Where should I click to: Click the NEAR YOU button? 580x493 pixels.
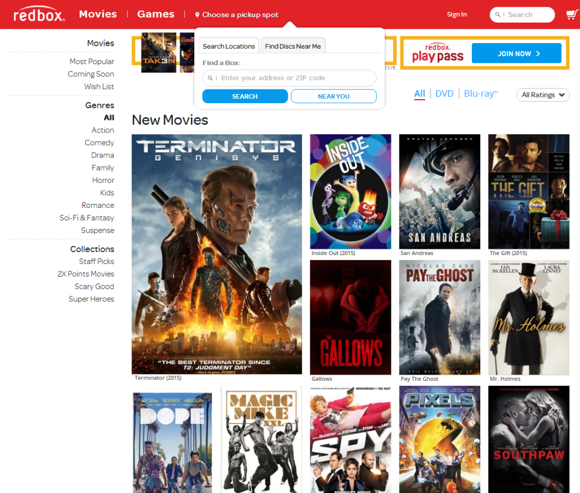[334, 96]
